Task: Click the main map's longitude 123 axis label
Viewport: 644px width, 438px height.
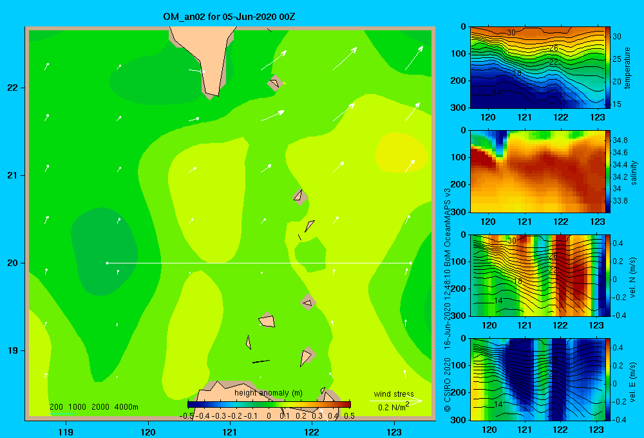Action: [394, 432]
